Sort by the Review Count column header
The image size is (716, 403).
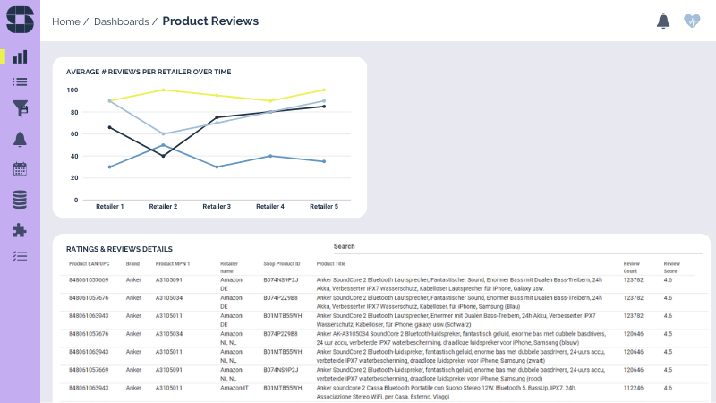[633, 267]
